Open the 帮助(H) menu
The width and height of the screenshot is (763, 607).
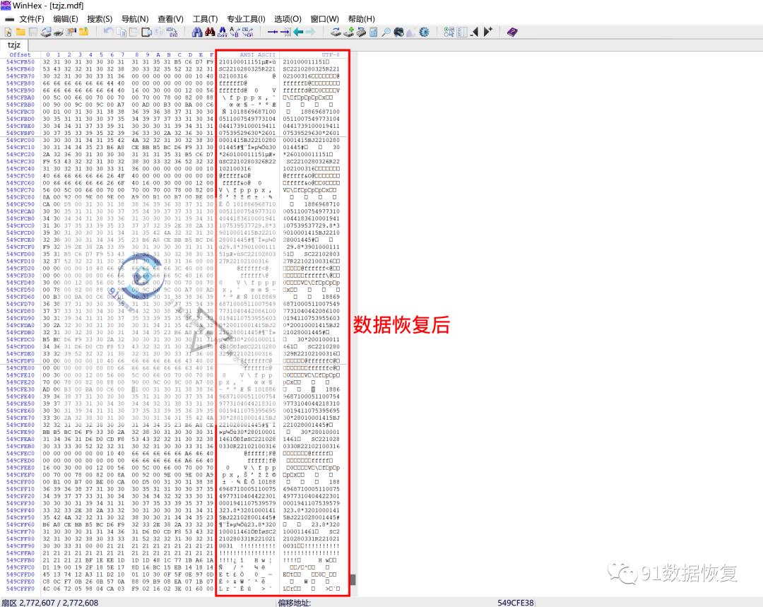click(361, 19)
